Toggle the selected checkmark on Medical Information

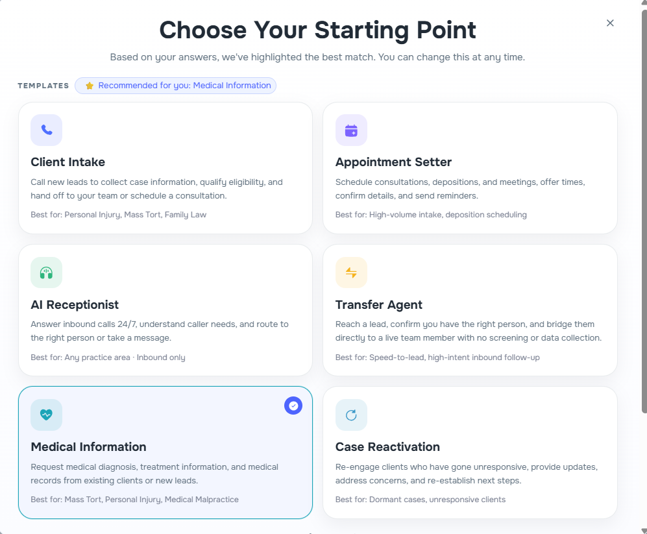(293, 406)
